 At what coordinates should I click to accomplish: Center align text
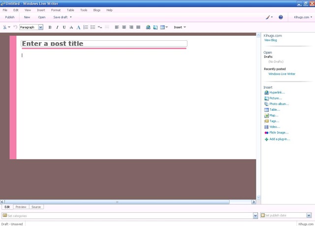coord(124,27)
